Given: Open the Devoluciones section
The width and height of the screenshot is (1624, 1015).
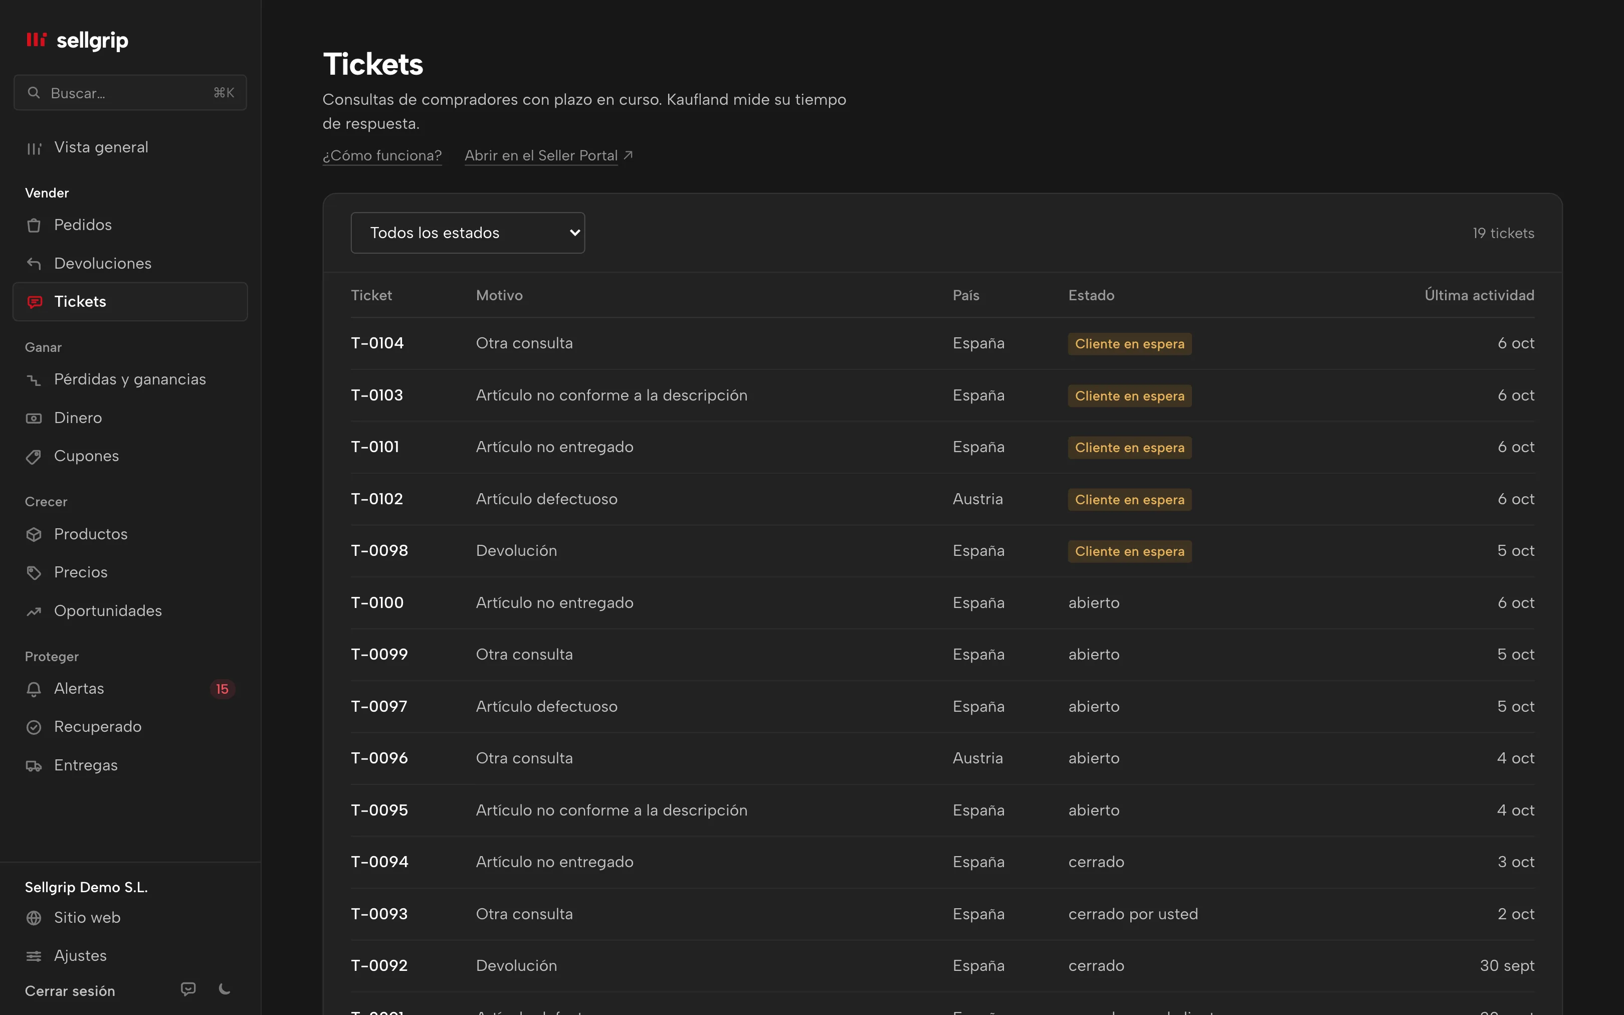Looking at the screenshot, I should coord(130,263).
